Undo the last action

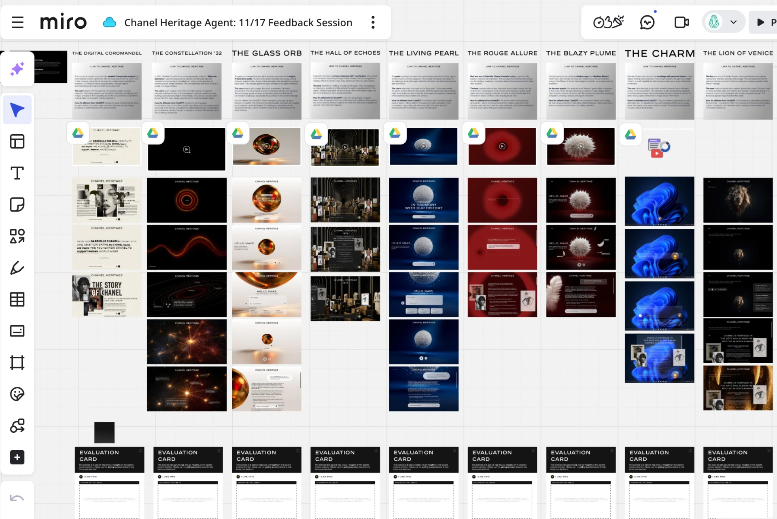point(17,498)
